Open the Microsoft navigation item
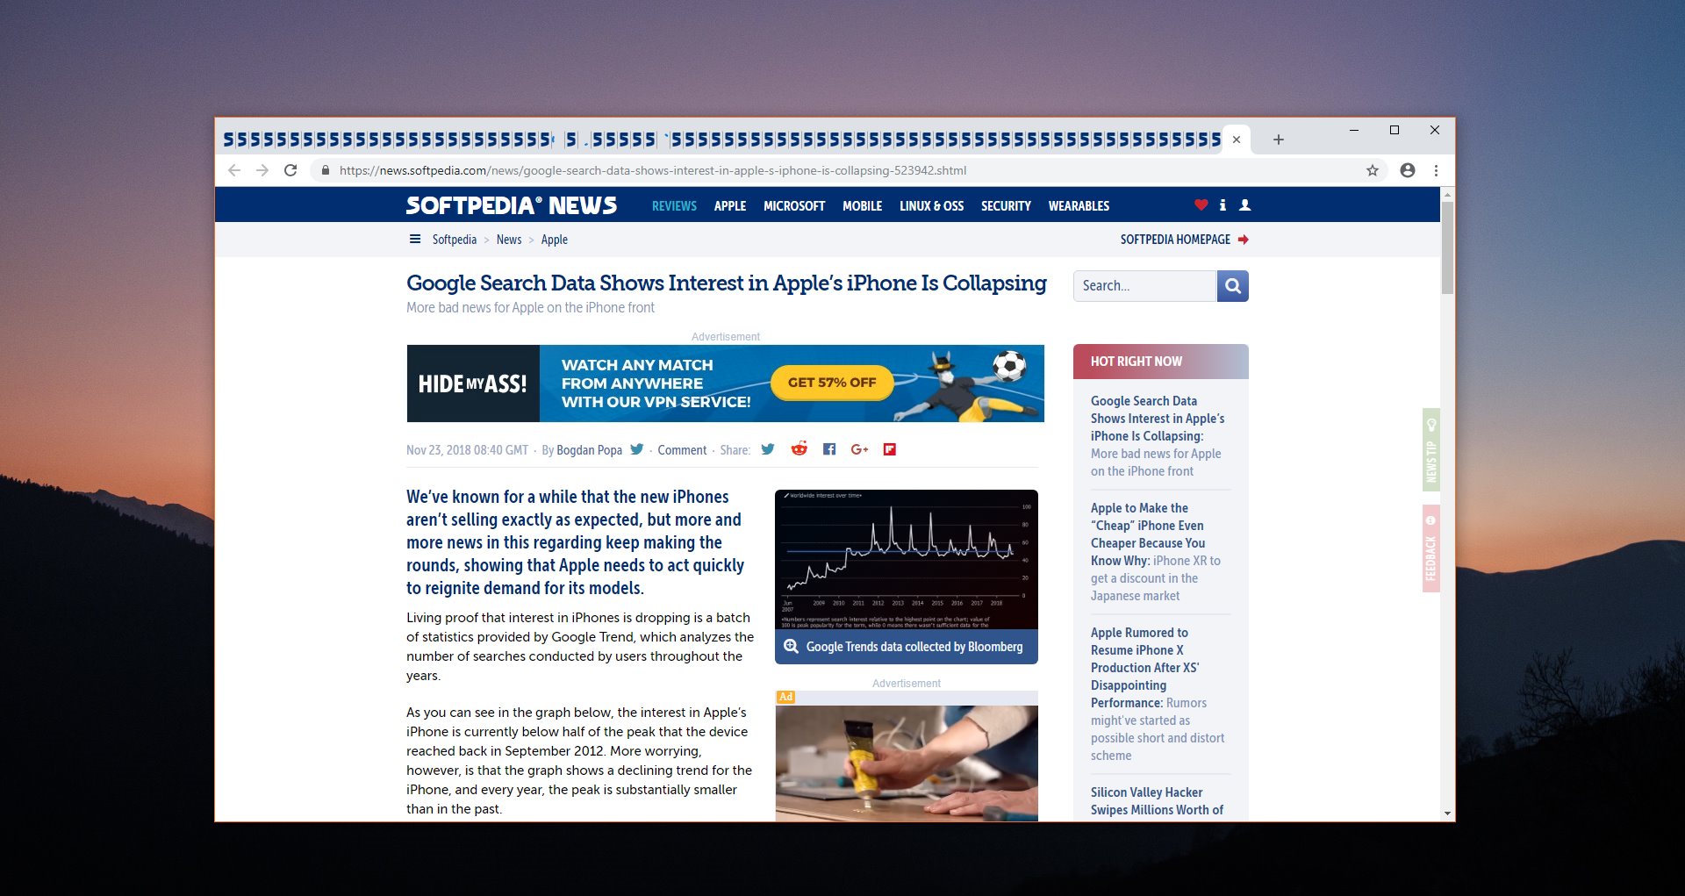The height and width of the screenshot is (896, 1685). [x=794, y=206]
